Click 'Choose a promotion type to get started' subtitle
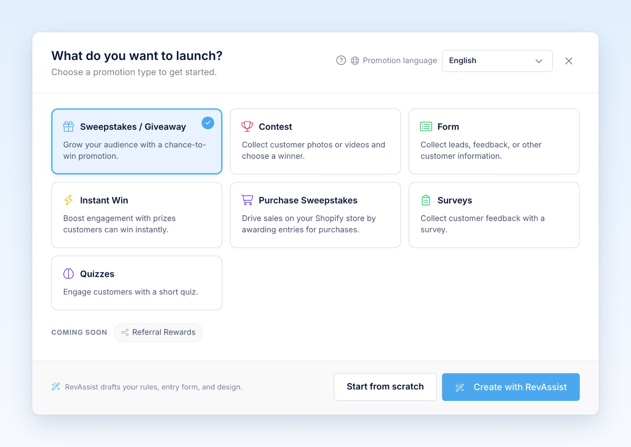The height and width of the screenshot is (447, 631). [x=134, y=73]
